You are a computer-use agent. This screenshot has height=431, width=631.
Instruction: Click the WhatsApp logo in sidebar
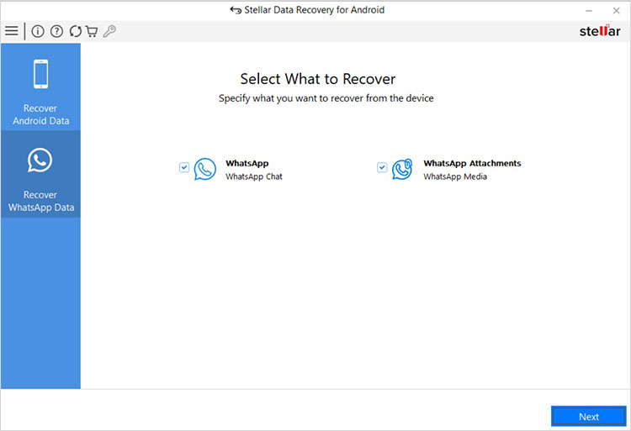coord(40,160)
